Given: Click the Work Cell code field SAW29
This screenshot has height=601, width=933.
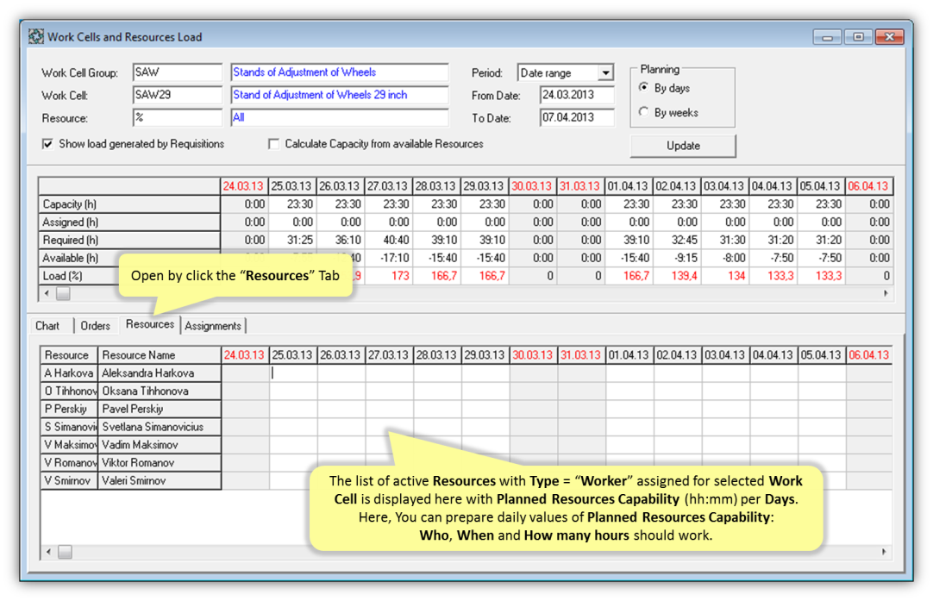Looking at the screenshot, I should pyautogui.click(x=178, y=95).
